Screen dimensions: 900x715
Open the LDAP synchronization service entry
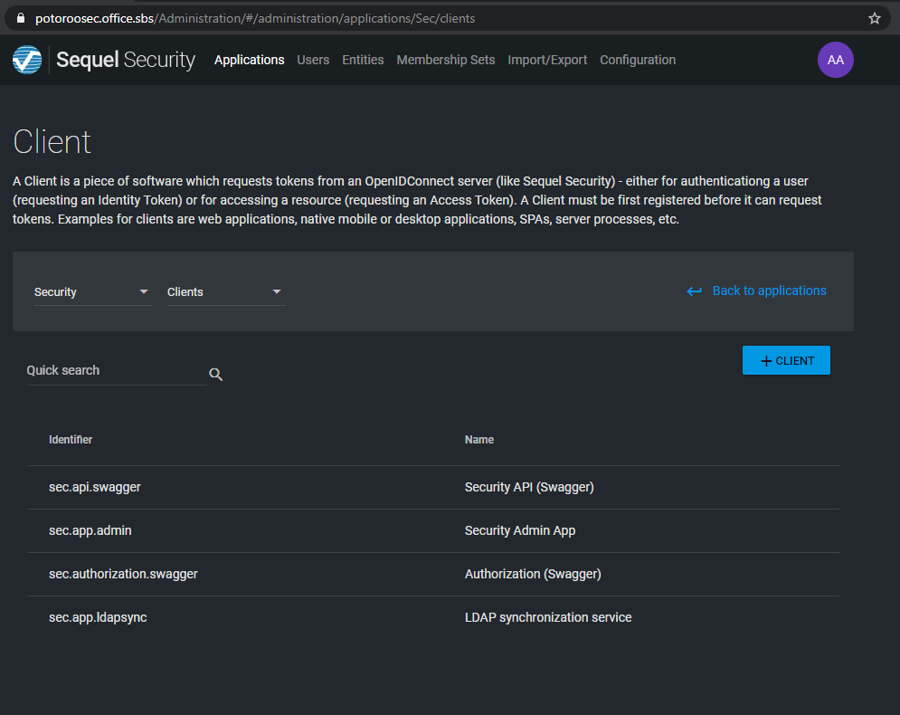pos(547,617)
